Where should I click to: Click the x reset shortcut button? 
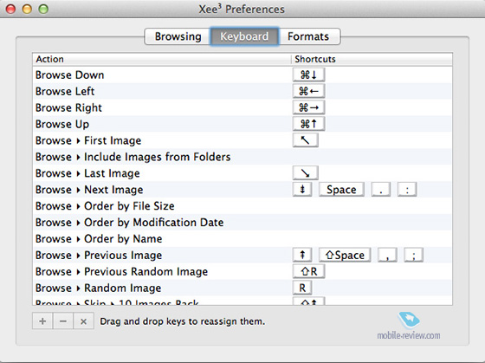pyautogui.click(x=83, y=321)
